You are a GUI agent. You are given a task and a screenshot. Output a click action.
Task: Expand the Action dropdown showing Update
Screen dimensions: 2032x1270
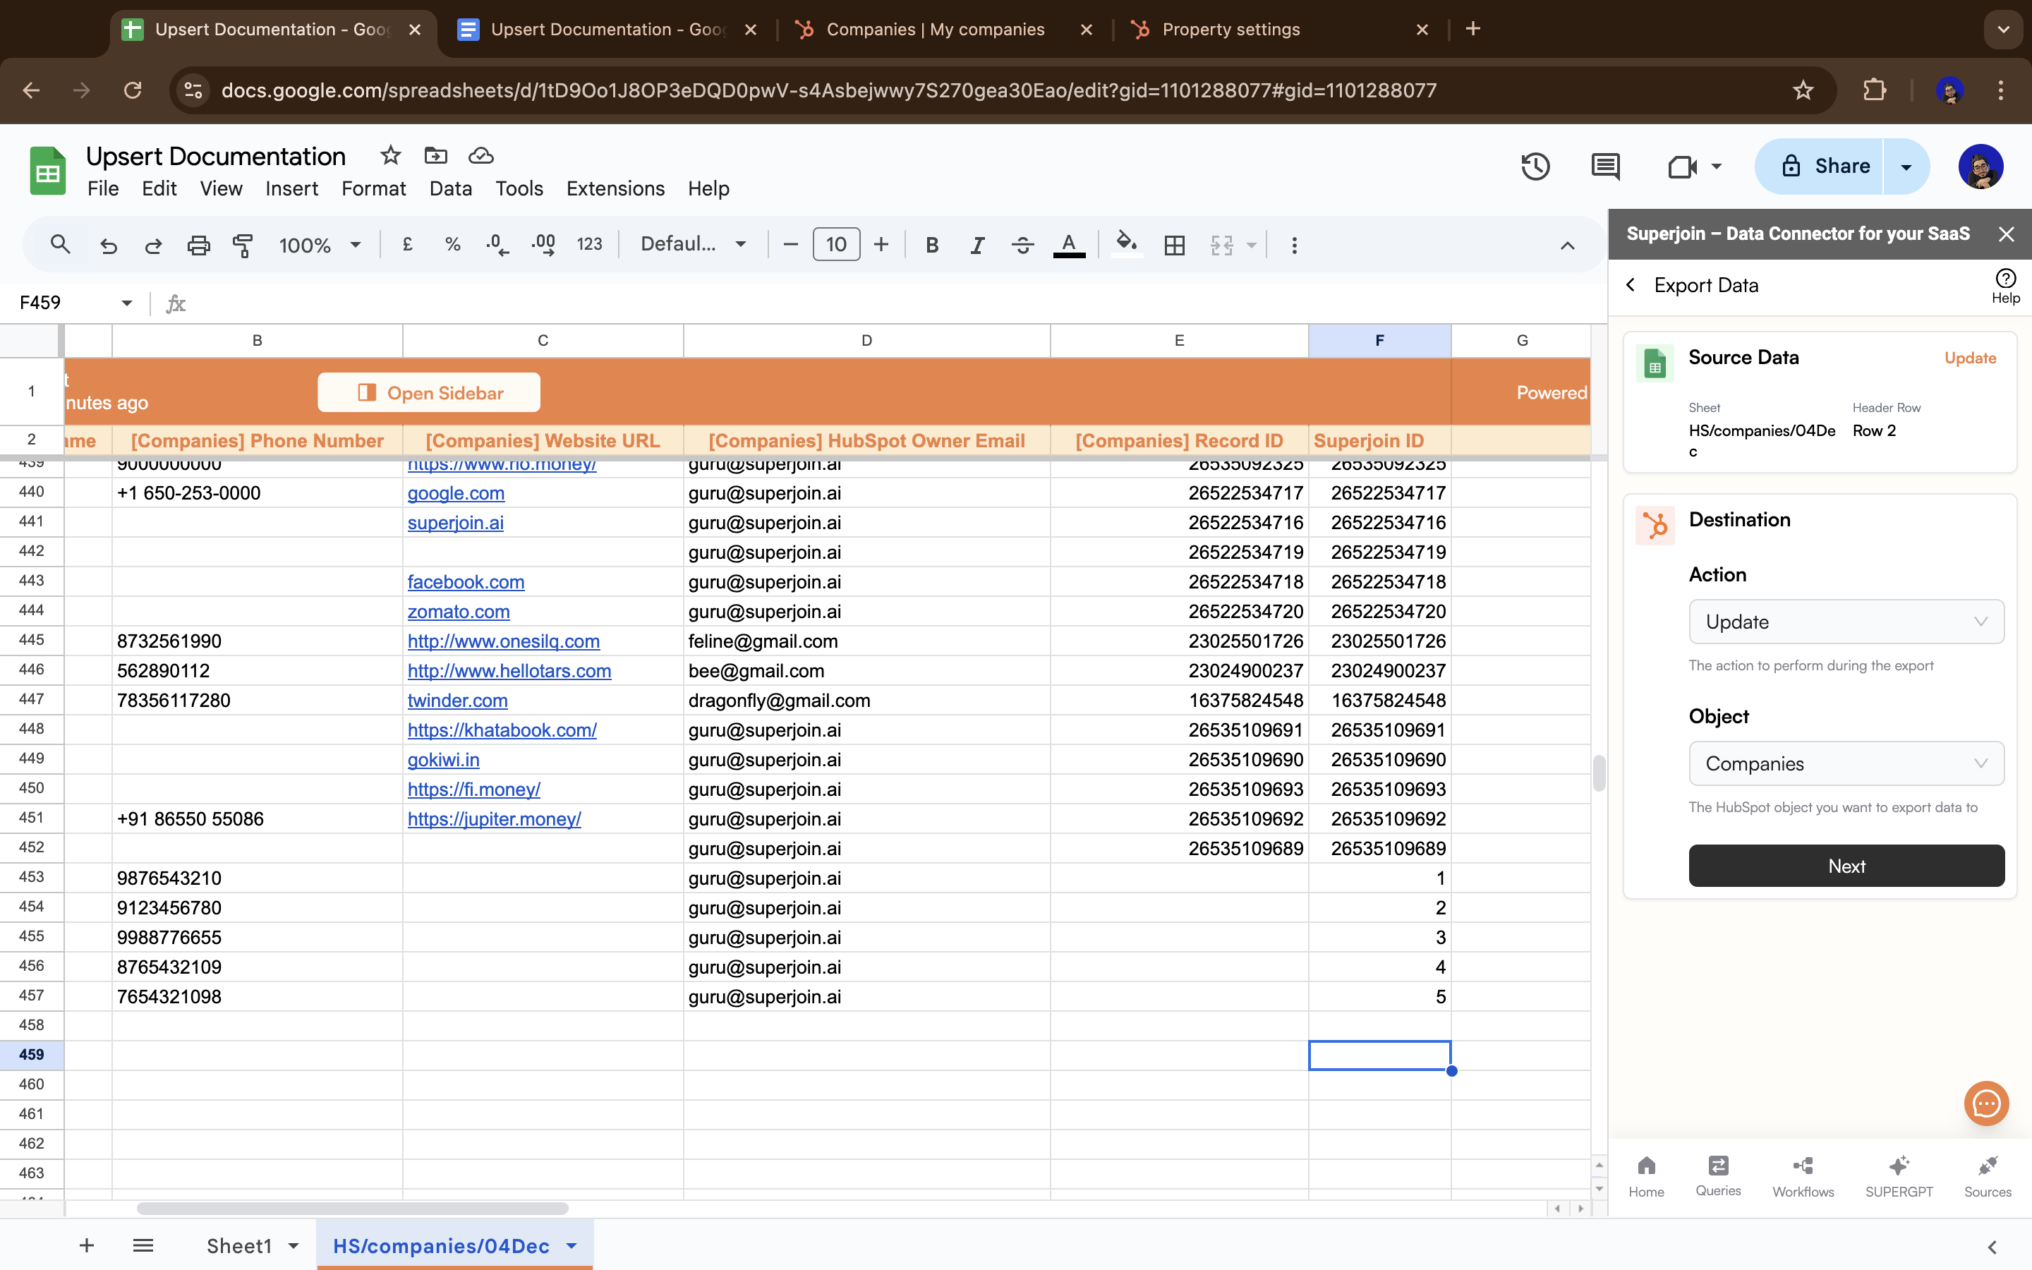(1846, 622)
